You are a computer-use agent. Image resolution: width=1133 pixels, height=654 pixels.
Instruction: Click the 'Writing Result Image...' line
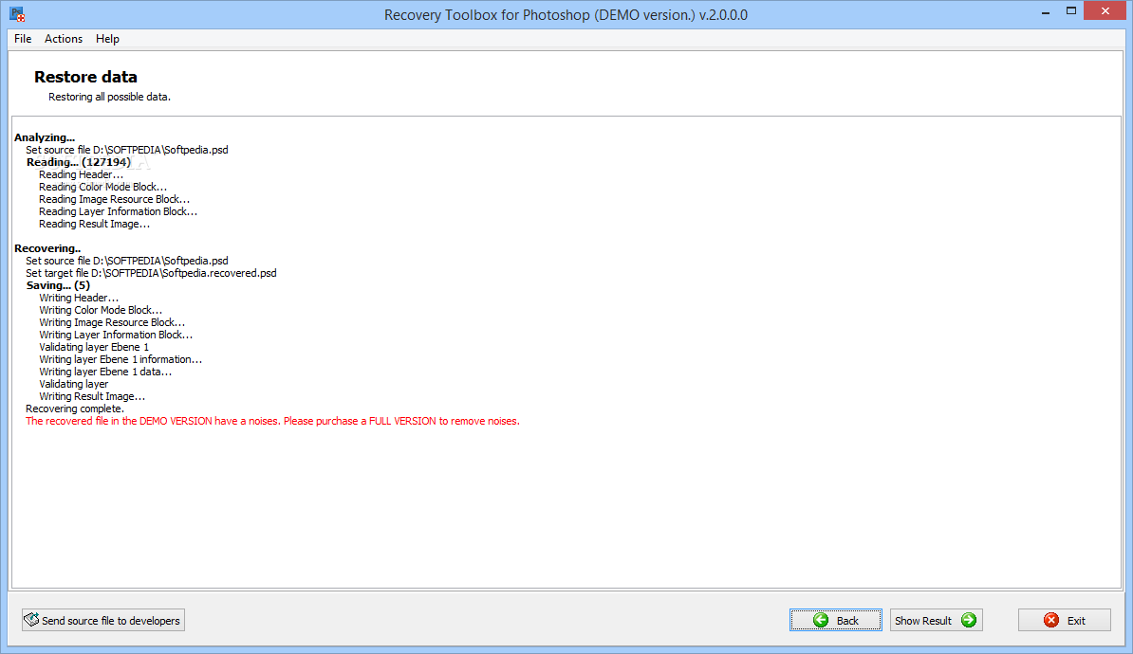(x=92, y=396)
